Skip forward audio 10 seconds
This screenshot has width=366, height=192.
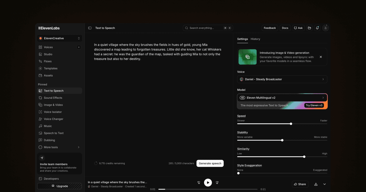pos(217,183)
